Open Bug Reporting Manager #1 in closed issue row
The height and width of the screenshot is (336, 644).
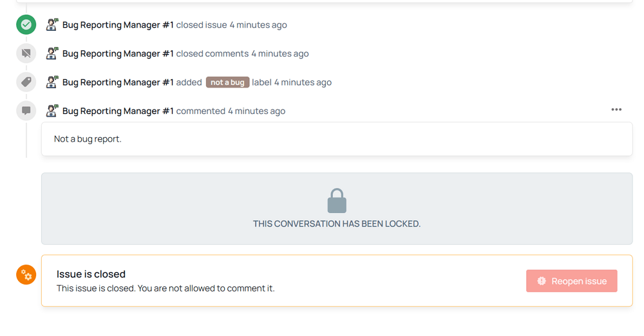[x=118, y=25]
